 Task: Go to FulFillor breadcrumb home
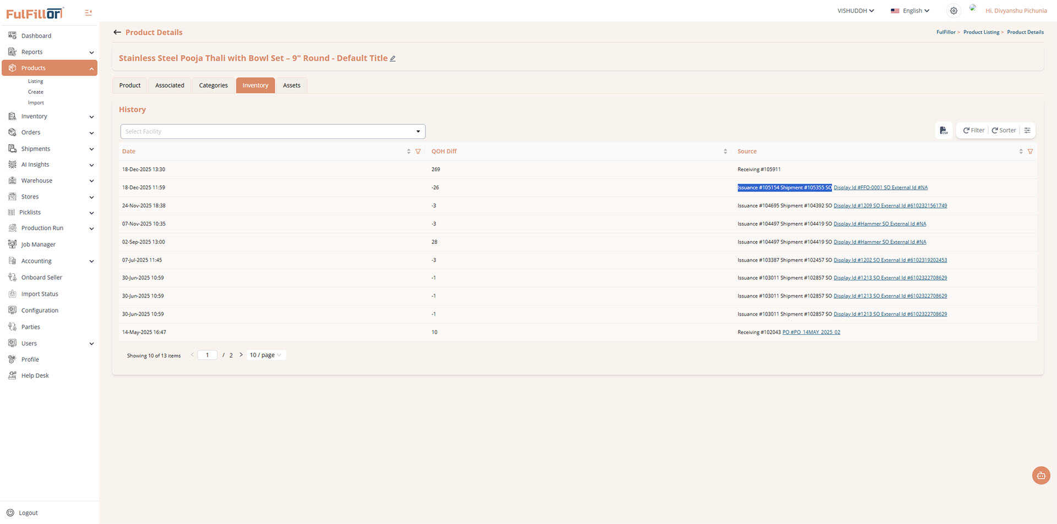pyautogui.click(x=946, y=32)
